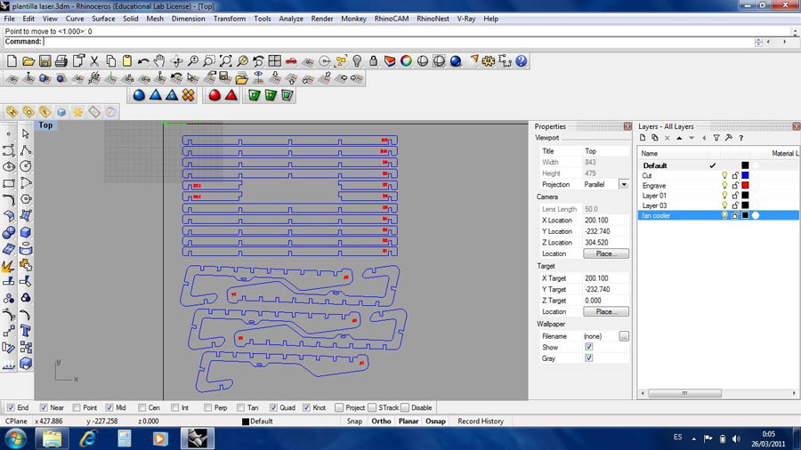
Task: Select the Text tool in left sidebar
Action: [x=26, y=331]
